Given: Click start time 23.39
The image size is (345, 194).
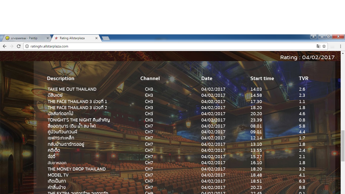Looking at the screenshot, I should point(256,120).
